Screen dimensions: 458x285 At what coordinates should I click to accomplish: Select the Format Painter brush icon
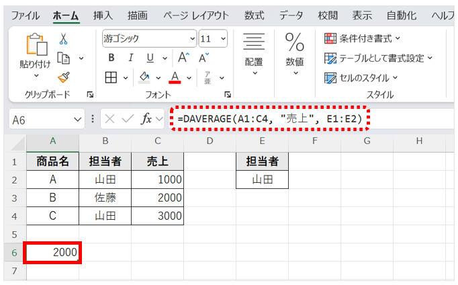[63, 77]
